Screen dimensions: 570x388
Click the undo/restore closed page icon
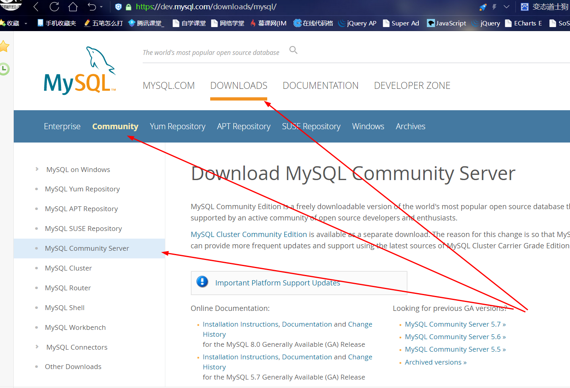tap(92, 7)
